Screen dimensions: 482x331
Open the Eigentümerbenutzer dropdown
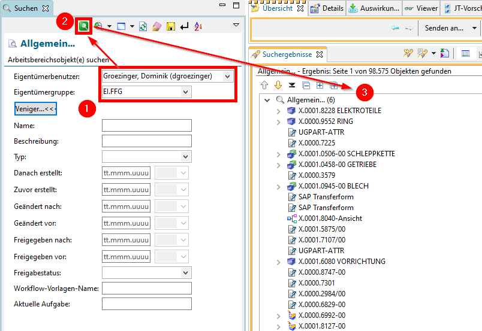(227, 76)
